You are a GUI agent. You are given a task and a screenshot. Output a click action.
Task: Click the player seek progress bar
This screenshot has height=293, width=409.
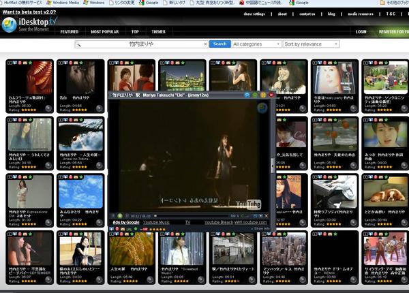(x=191, y=216)
